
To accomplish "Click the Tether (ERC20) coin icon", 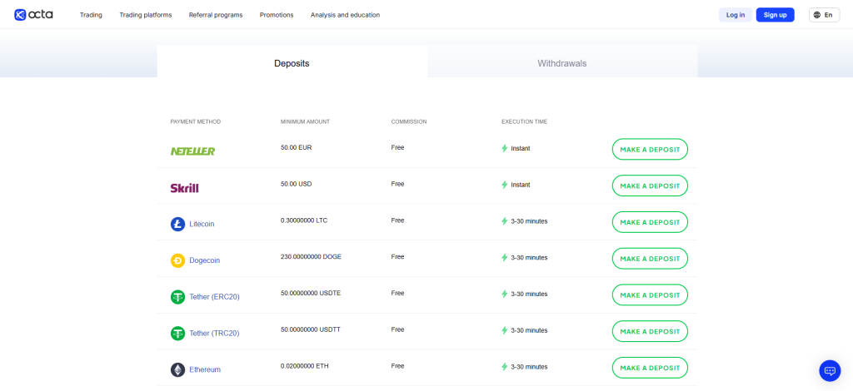I will [177, 297].
